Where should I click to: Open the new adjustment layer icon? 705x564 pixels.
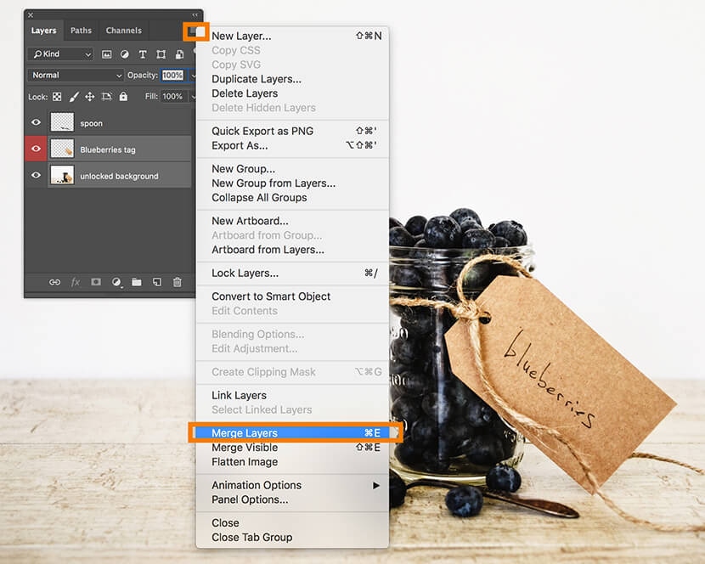116,282
